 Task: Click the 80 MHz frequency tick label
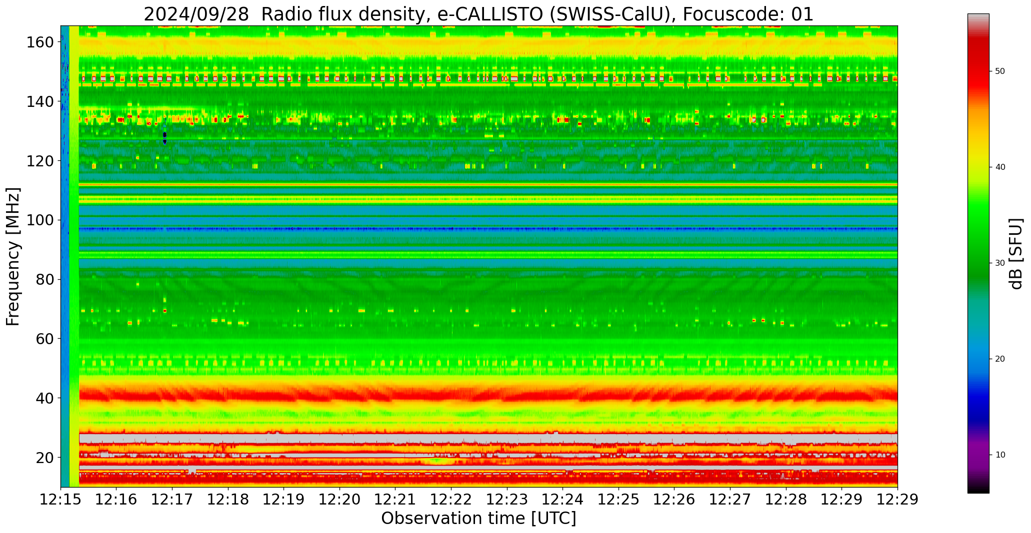click(x=45, y=280)
